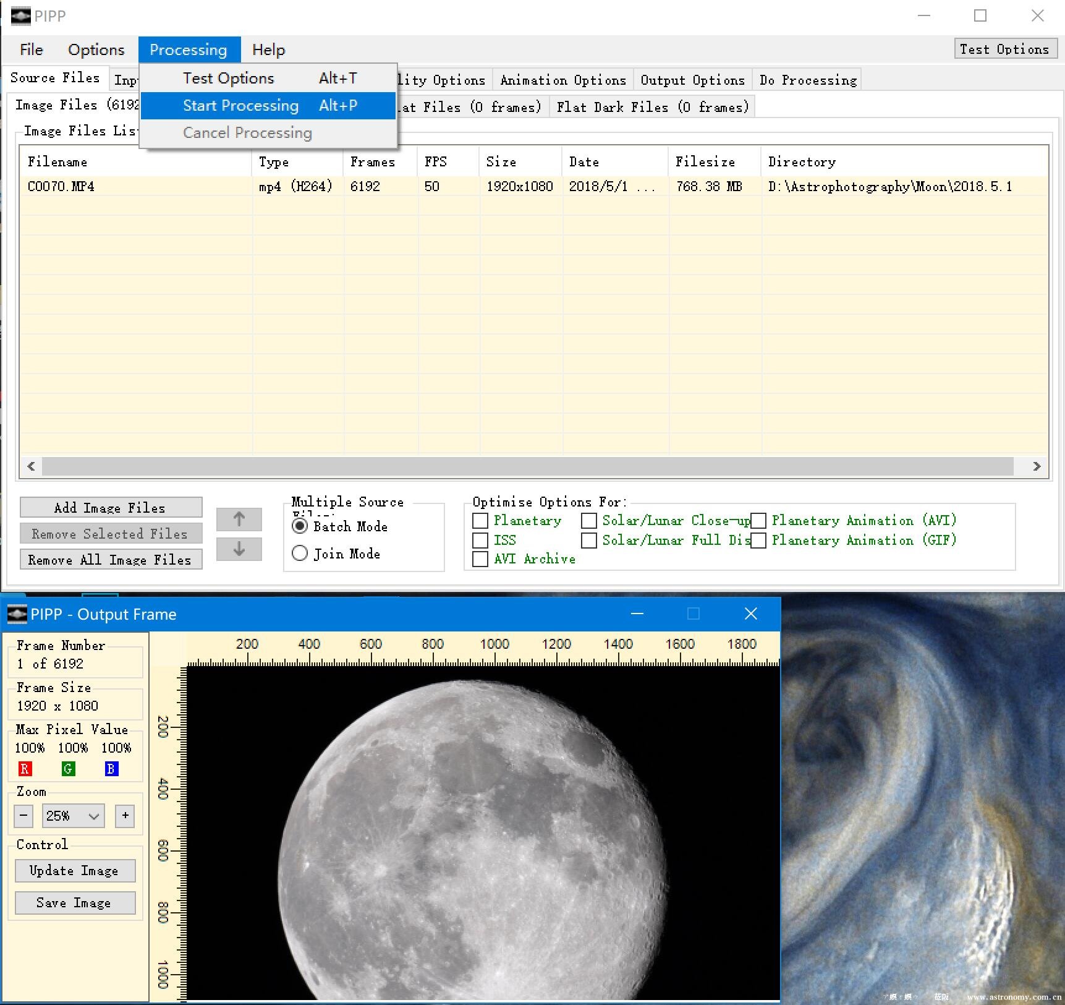Enable the Planetary optimise checkbox

480,521
